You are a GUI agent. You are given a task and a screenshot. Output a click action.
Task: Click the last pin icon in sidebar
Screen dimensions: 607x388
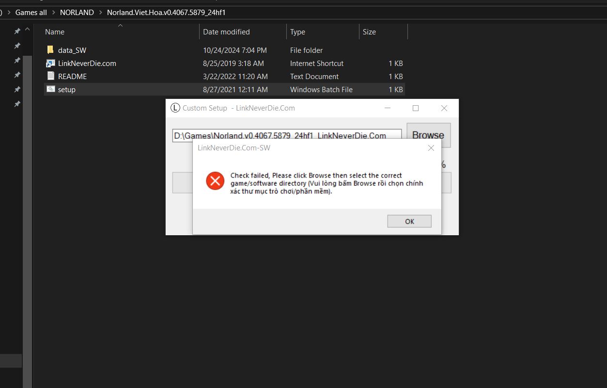pyautogui.click(x=17, y=104)
